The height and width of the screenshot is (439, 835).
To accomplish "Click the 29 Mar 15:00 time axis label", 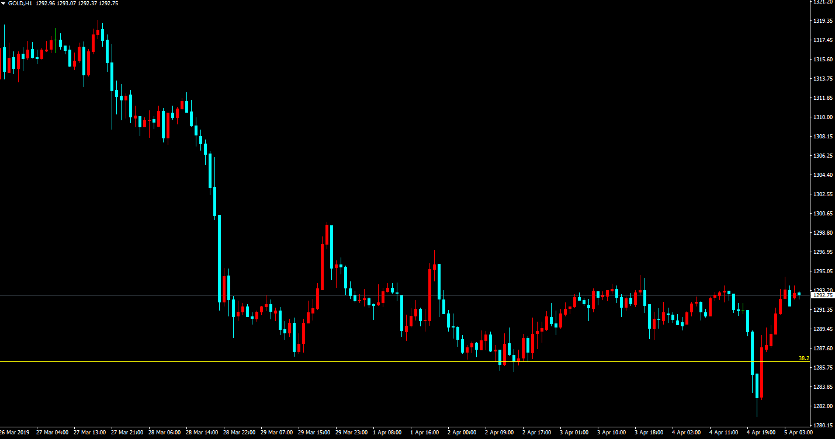I will (314, 433).
